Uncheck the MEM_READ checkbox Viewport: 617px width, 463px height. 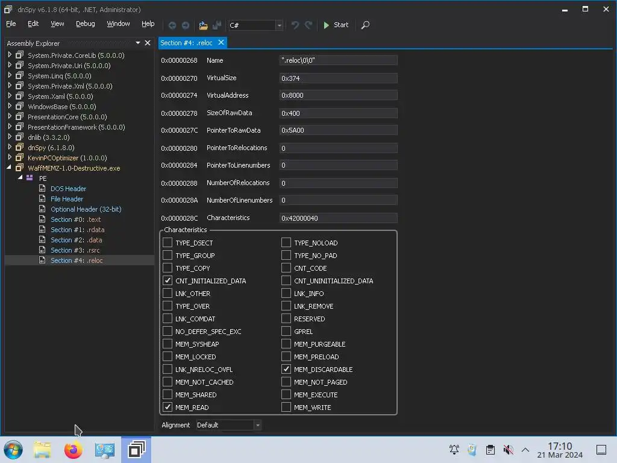[x=168, y=407]
